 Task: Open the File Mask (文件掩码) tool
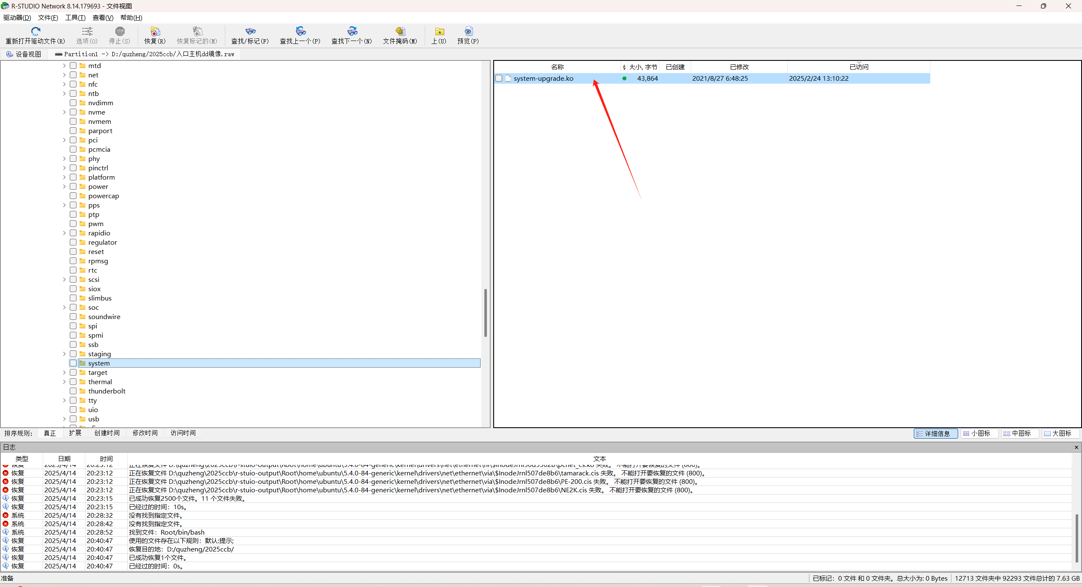click(x=400, y=31)
